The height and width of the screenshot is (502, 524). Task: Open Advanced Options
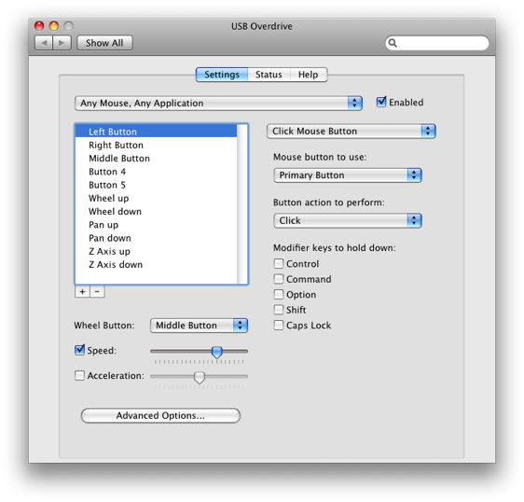tap(160, 415)
